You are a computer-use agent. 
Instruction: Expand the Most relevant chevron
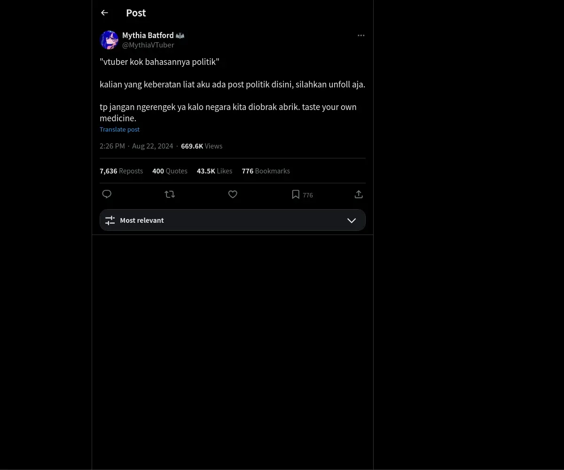[x=352, y=220]
